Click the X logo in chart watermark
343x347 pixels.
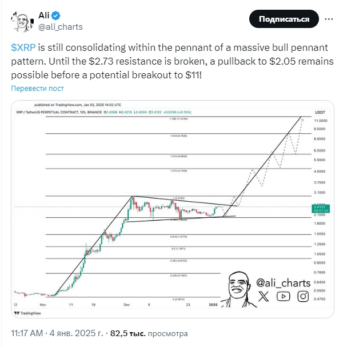point(264,296)
